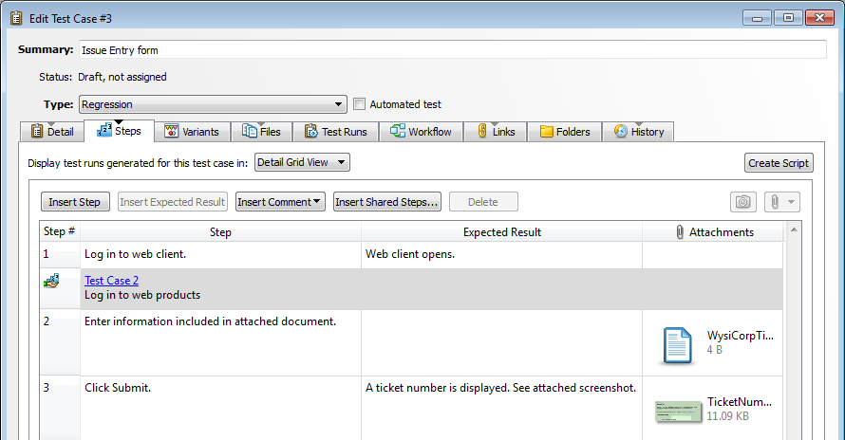
Task: Open the Type dropdown showing Regression
Action: (213, 104)
